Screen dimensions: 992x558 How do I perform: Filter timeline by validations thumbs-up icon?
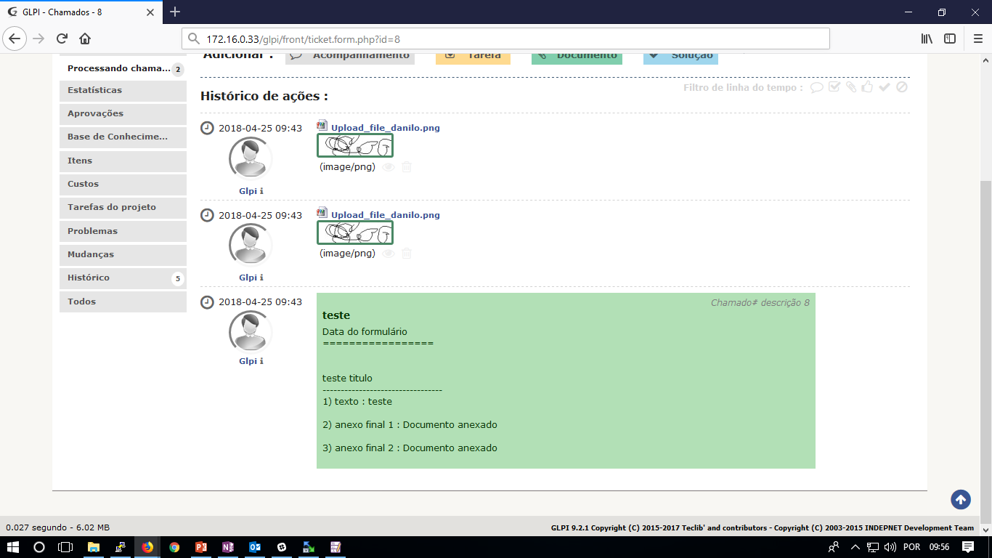click(x=867, y=87)
